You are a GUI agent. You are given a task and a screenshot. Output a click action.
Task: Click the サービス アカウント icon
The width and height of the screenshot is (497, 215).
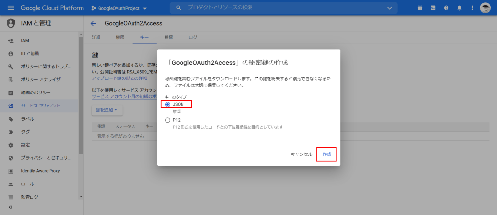point(11,106)
